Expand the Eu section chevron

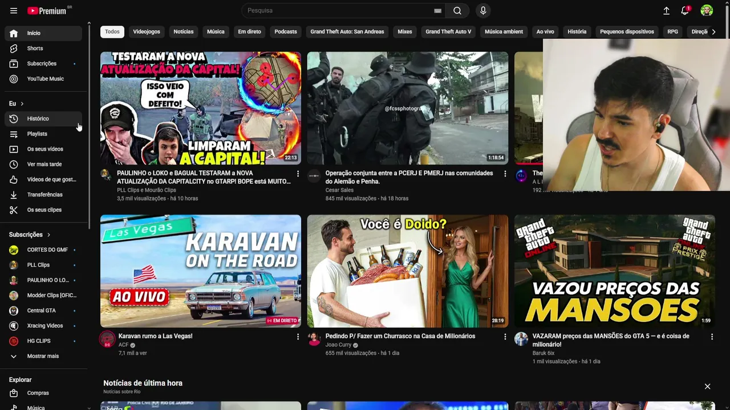22,104
